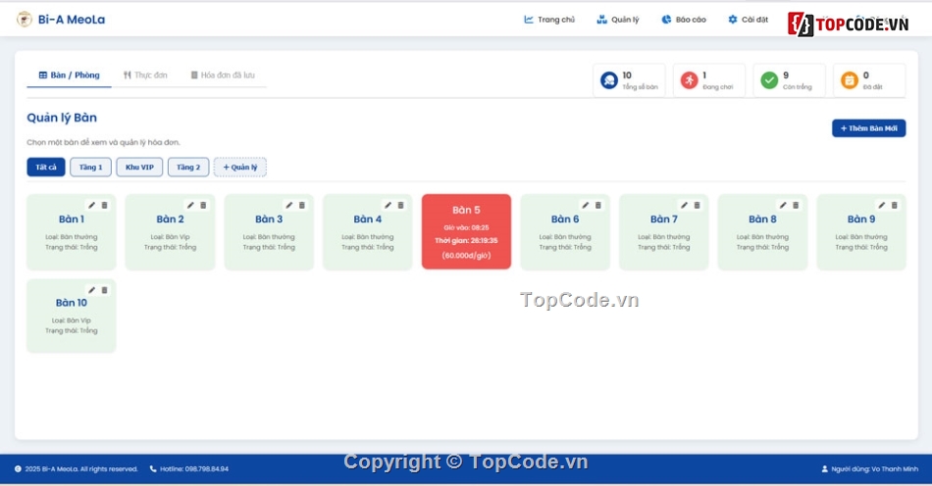Click the 2025 Bi-A MeoLa copyright text
Image resolution: width=932 pixels, height=486 pixels.
point(80,468)
